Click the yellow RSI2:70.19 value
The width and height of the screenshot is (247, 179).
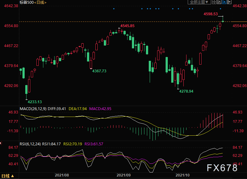[x=73, y=144]
